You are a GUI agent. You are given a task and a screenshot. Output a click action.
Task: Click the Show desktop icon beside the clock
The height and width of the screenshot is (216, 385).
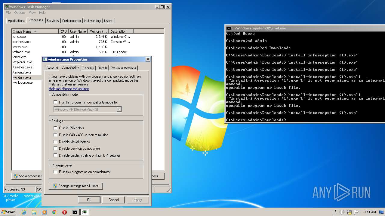tap(382, 212)
